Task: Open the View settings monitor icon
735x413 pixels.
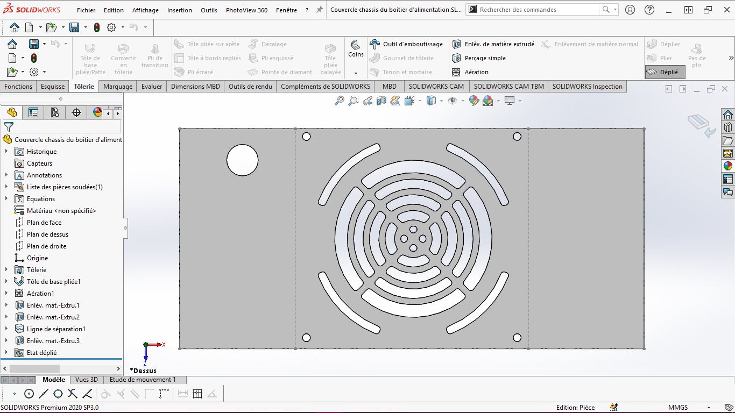Action: click(x=510, y=101)
